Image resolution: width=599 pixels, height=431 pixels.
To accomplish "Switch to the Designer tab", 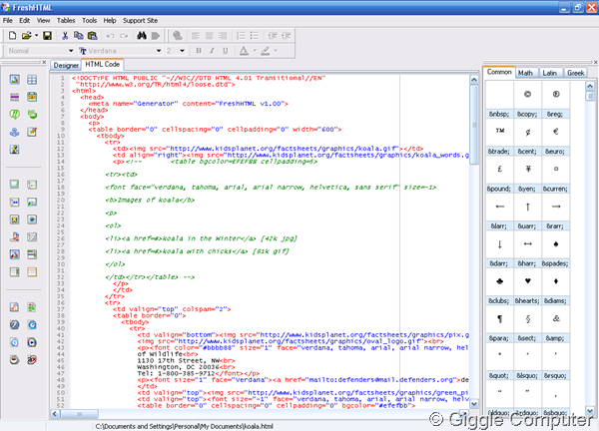I will pyautogui.click(x=66, y=65).
